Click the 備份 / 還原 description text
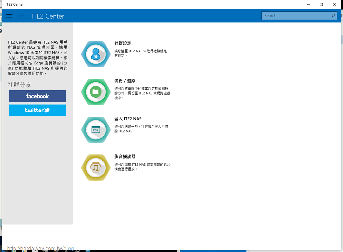343x252 pixels. pyautogui.click(x=142, y=93)
